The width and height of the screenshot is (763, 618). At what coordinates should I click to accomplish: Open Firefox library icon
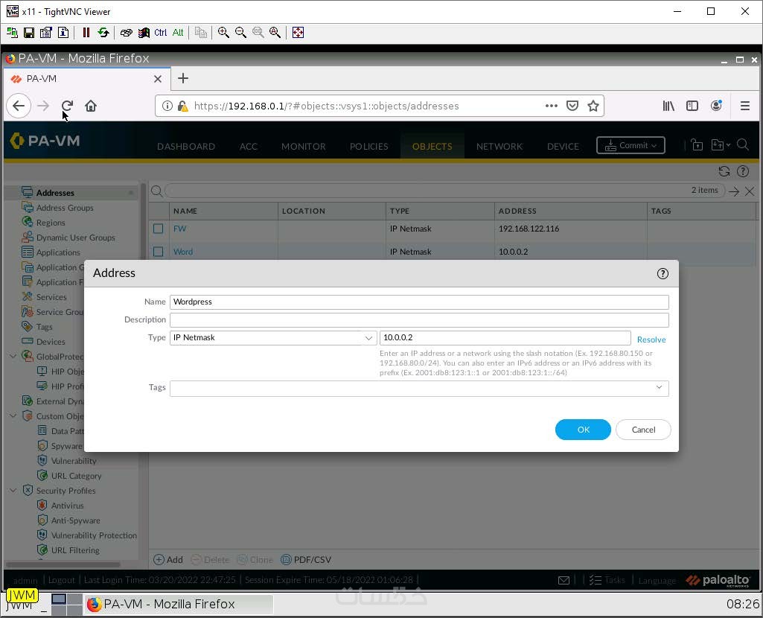tap(668, 106)
